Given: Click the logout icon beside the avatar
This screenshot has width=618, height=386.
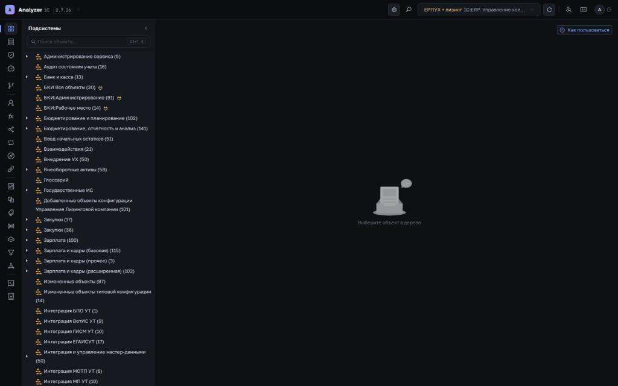Looking at the screenshot, I should tap(610, 10).
